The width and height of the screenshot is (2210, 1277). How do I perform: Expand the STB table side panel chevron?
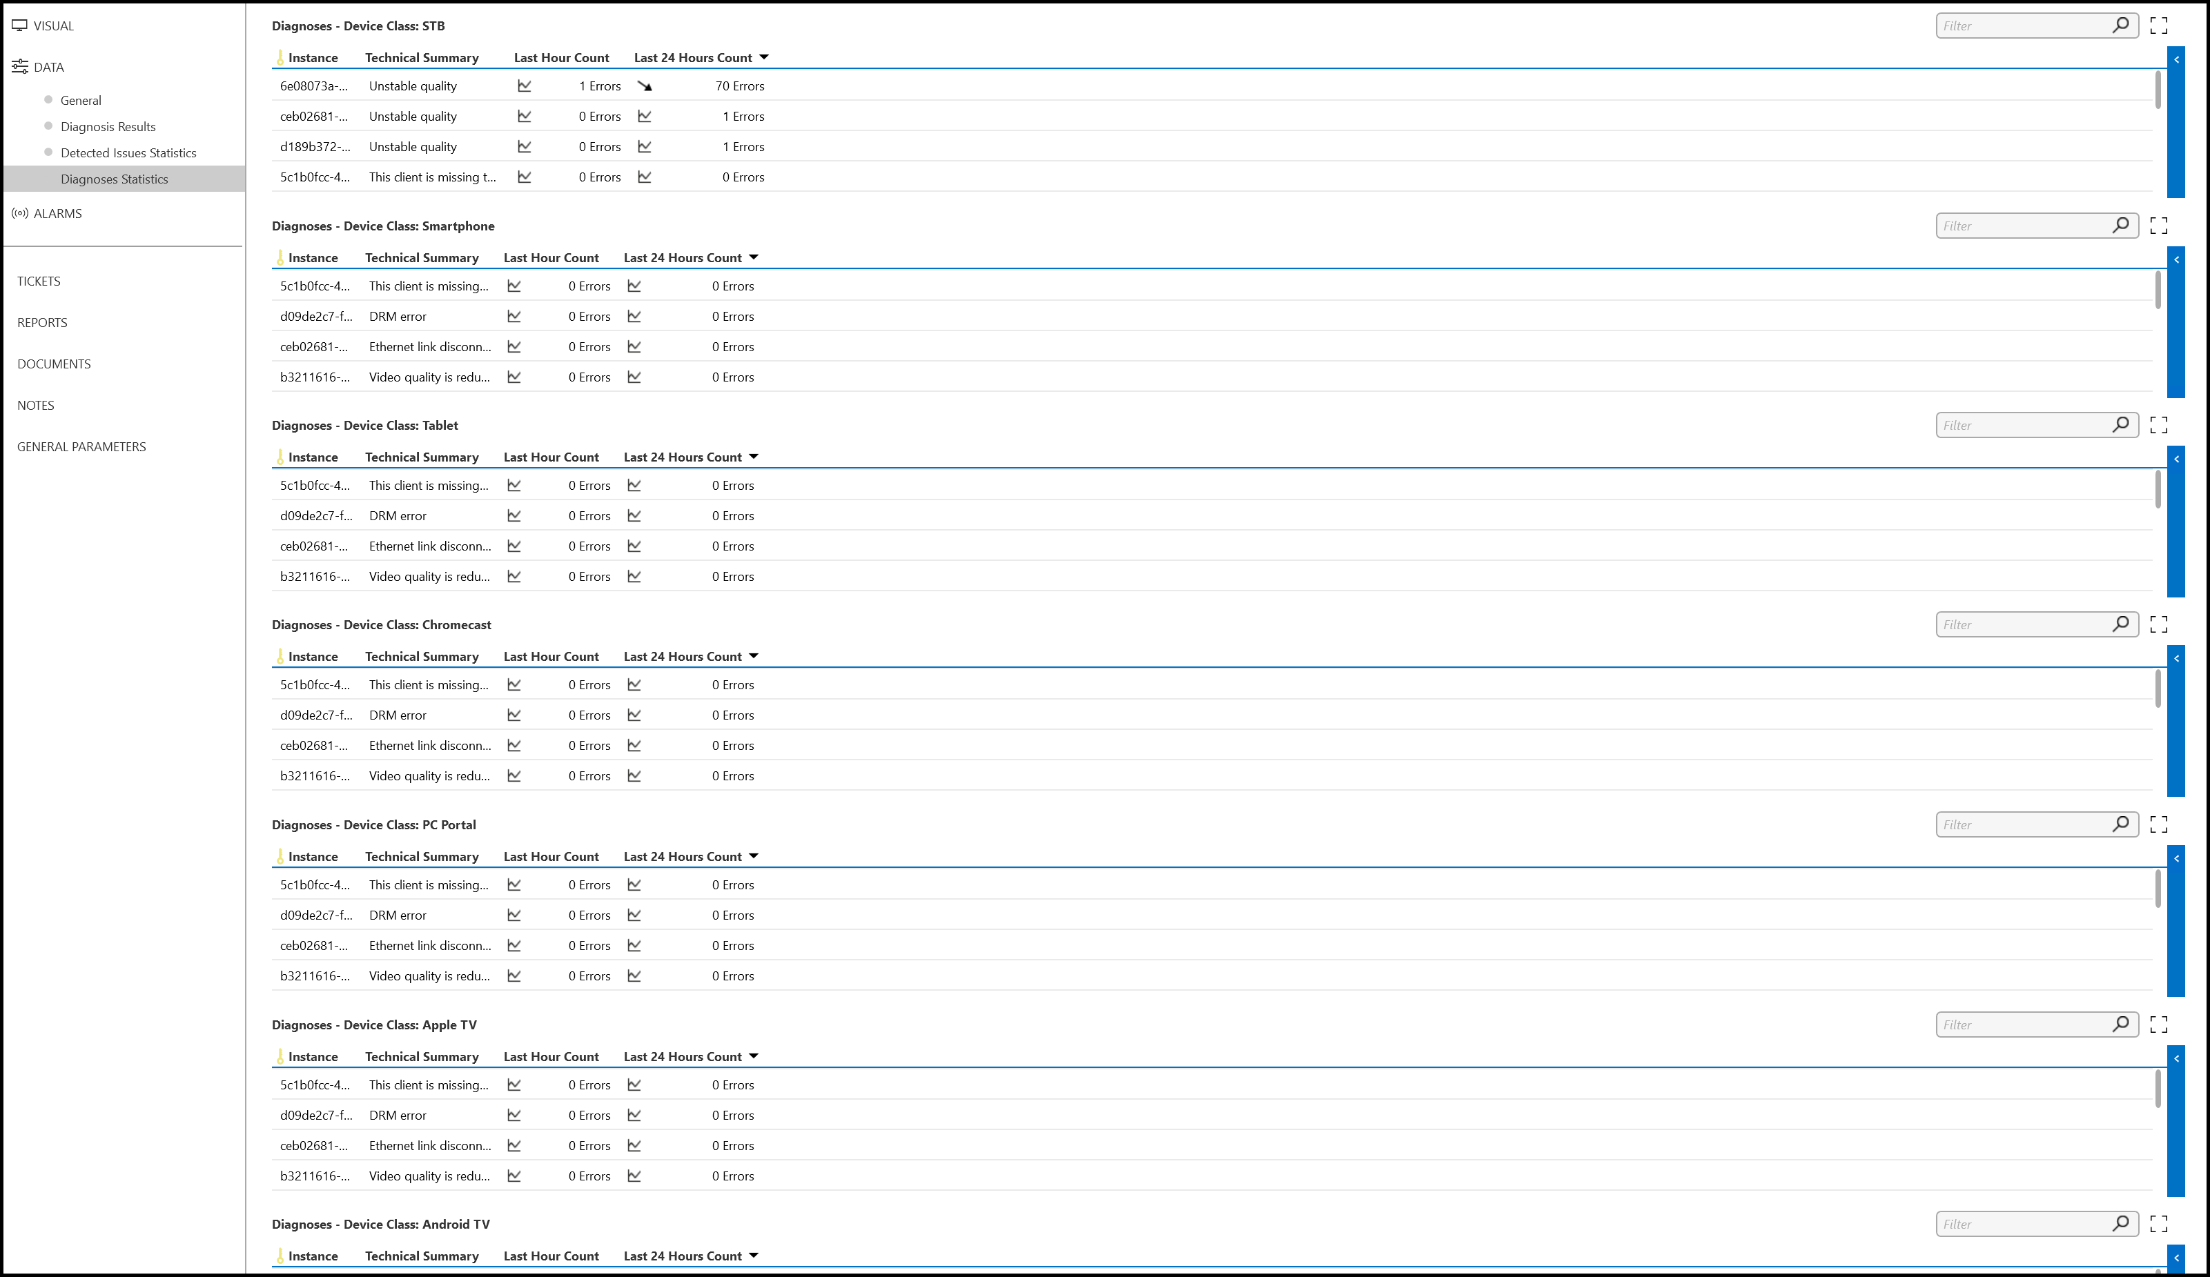[2175, 59]
